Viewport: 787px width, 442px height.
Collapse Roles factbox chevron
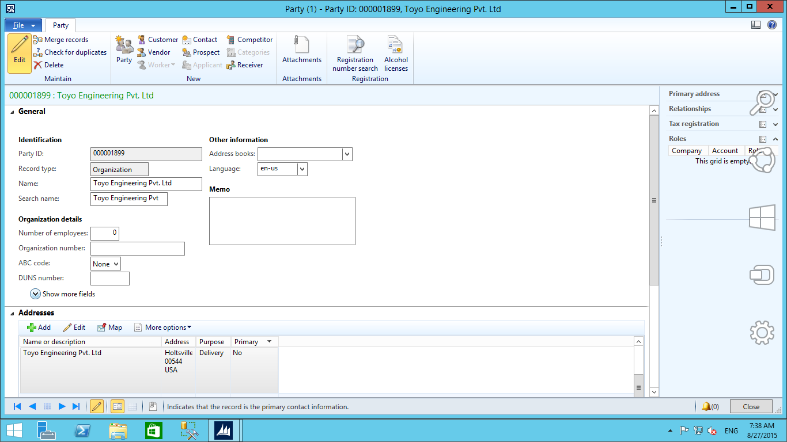point(775,139)
